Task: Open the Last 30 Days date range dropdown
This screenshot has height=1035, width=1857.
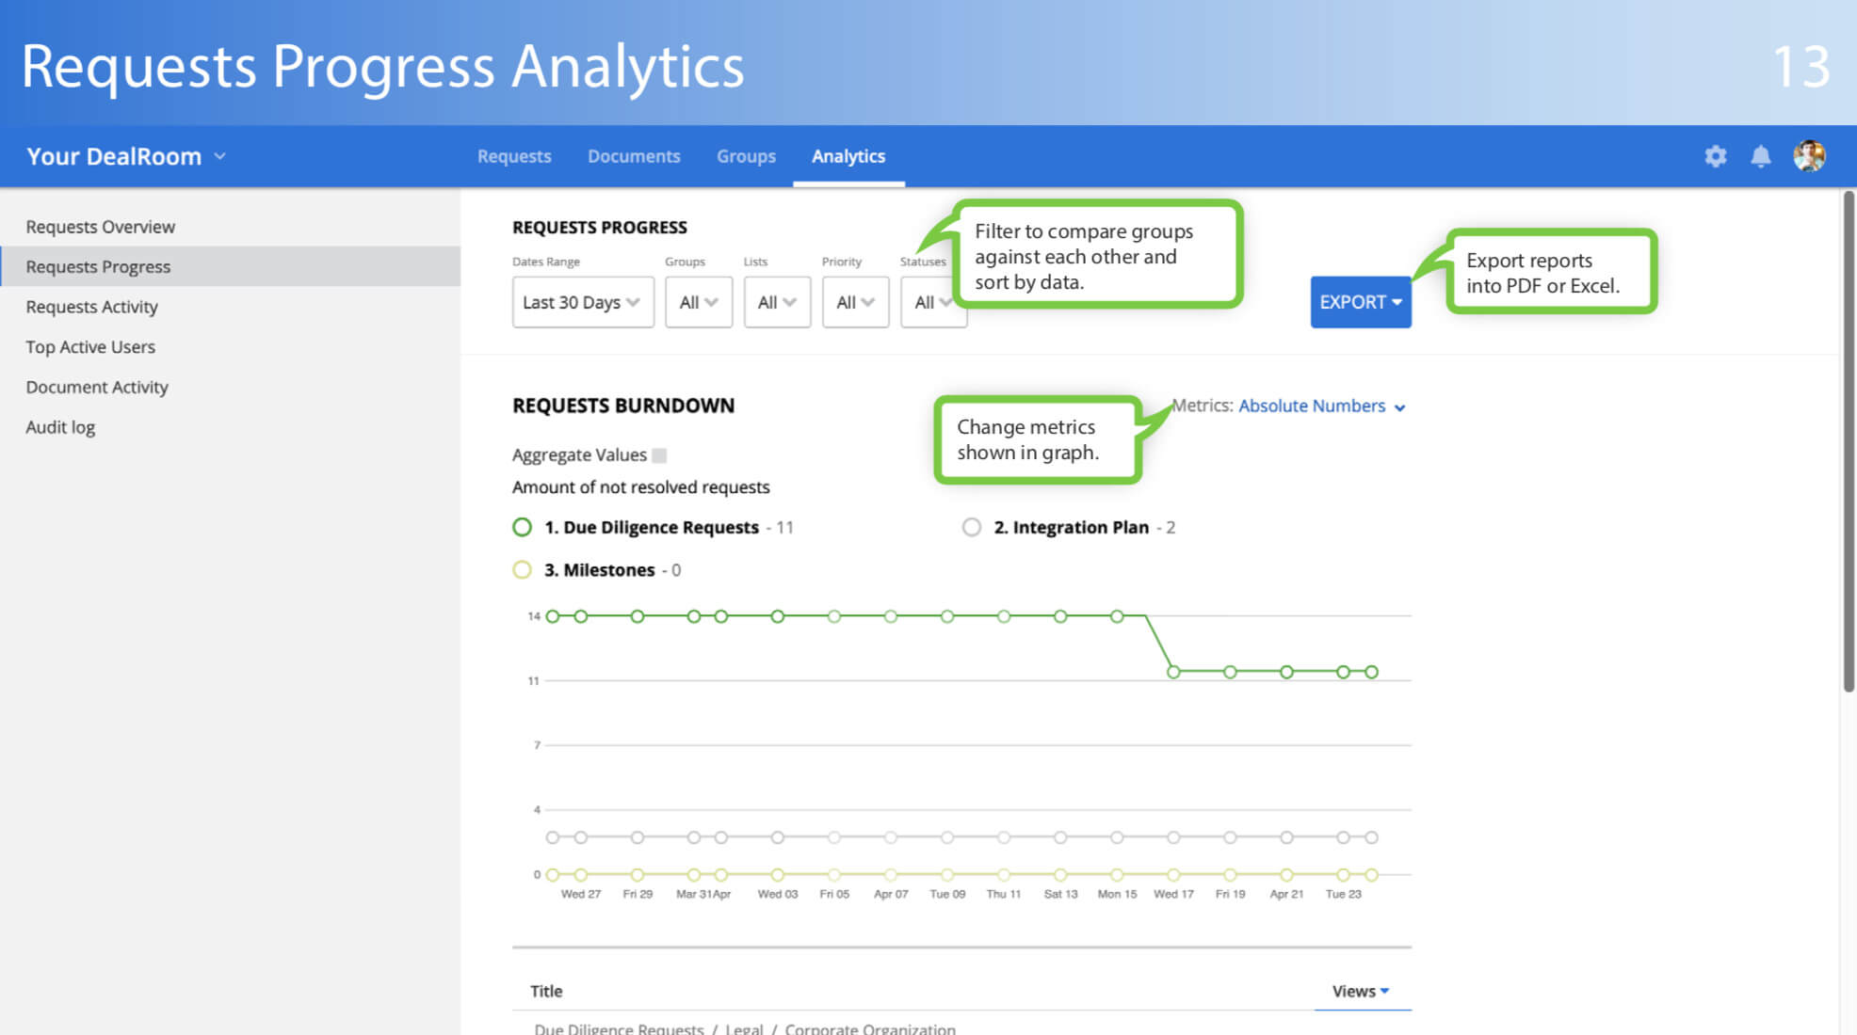Action: pyautogui.click(x=583, y=302)
